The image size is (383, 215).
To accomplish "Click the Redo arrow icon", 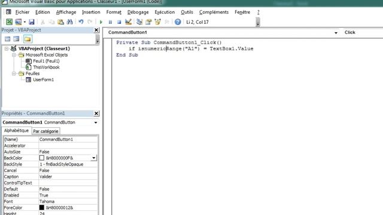I will [90, 22].
